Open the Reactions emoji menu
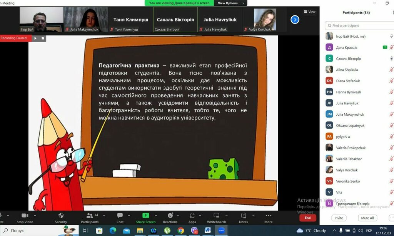 click(170, 216)
